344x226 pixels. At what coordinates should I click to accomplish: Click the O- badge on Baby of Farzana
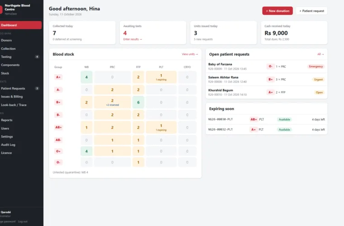271,66
